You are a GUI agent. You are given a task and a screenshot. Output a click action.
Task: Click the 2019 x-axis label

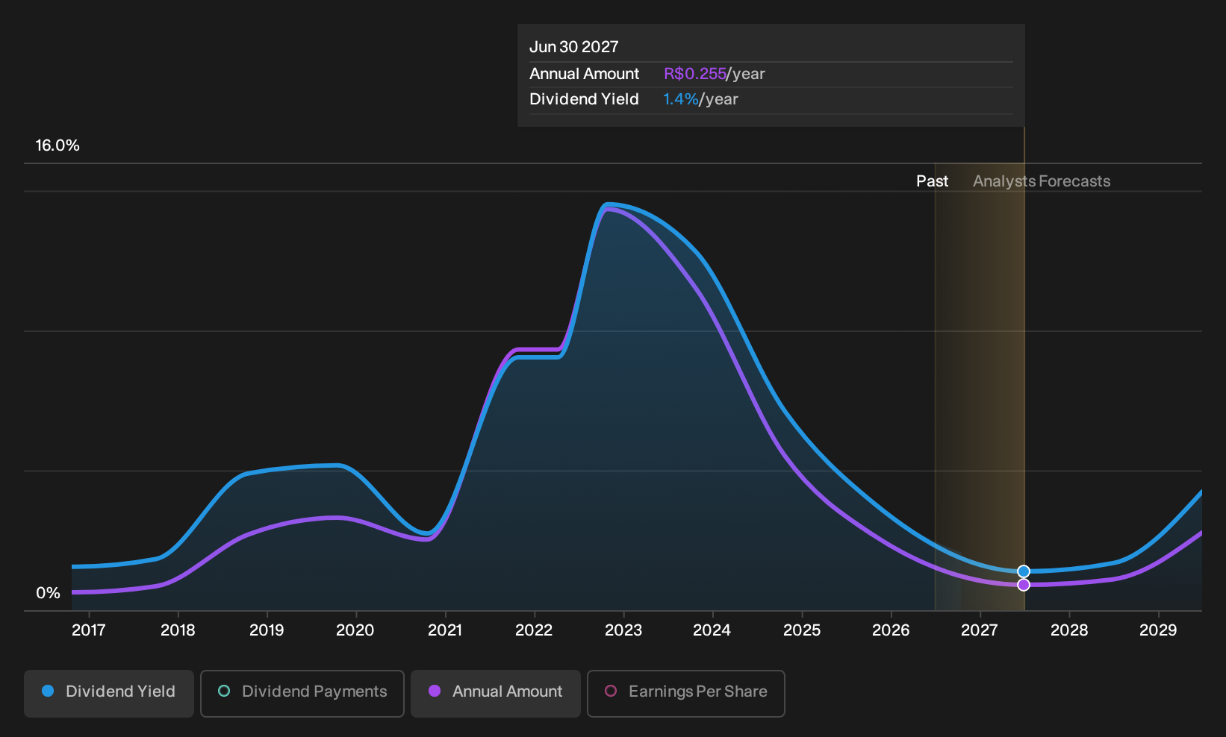[x=267, y=630]
